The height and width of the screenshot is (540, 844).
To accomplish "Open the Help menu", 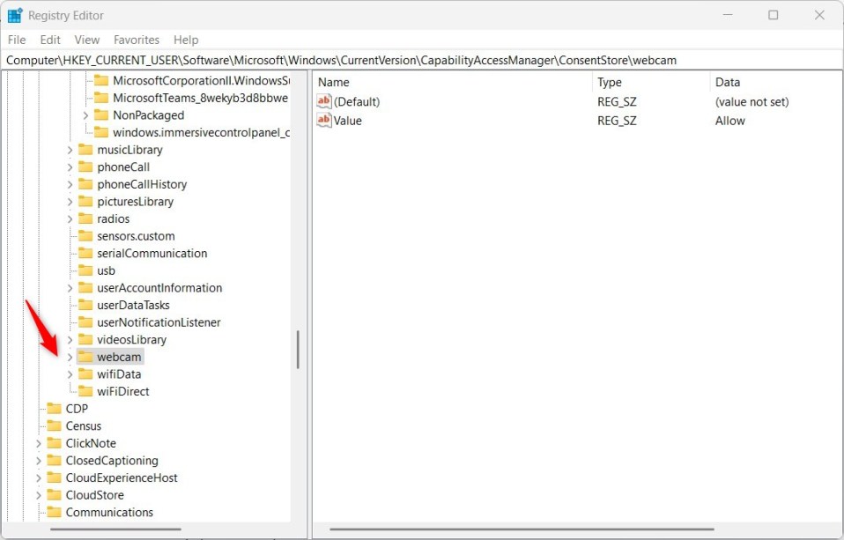I will click(x=186, y=40).
